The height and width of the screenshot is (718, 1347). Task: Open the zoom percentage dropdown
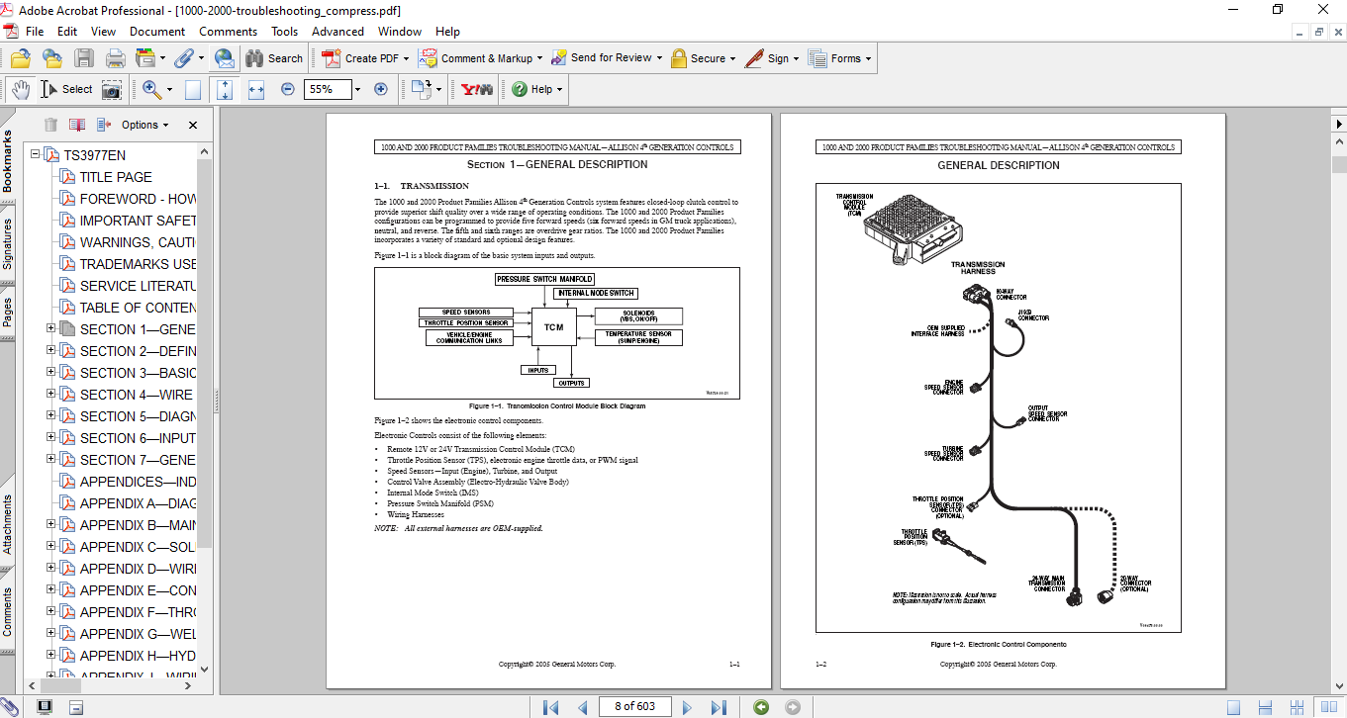tap(357, 89)
